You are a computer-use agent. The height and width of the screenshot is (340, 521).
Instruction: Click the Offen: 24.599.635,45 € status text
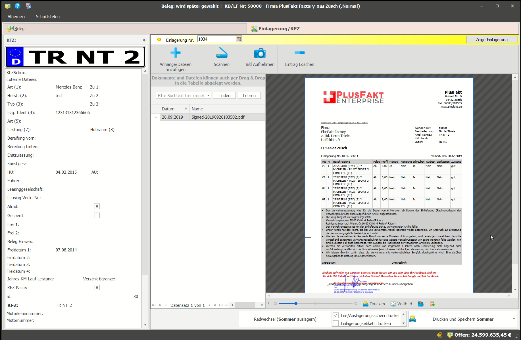point(483,335)
